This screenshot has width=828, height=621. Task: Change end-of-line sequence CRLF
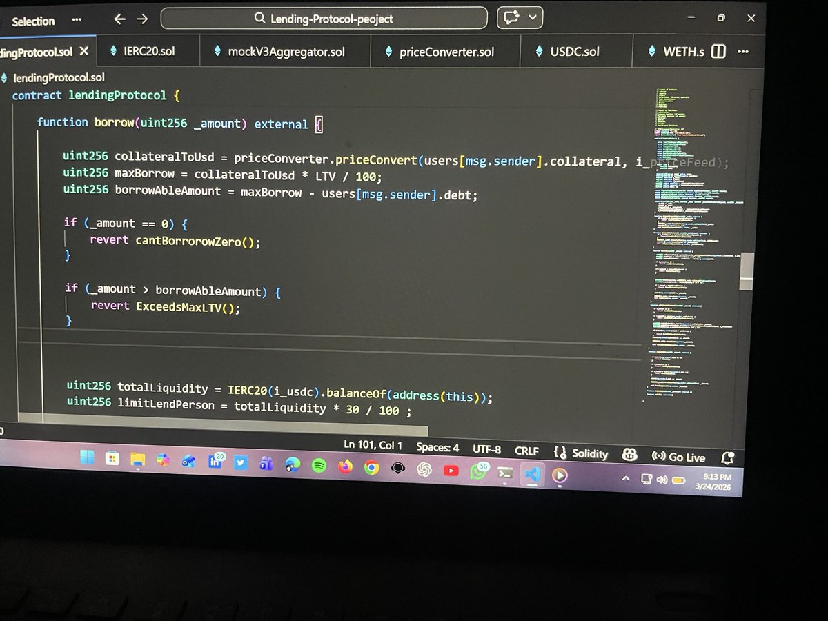coord(526,451)
